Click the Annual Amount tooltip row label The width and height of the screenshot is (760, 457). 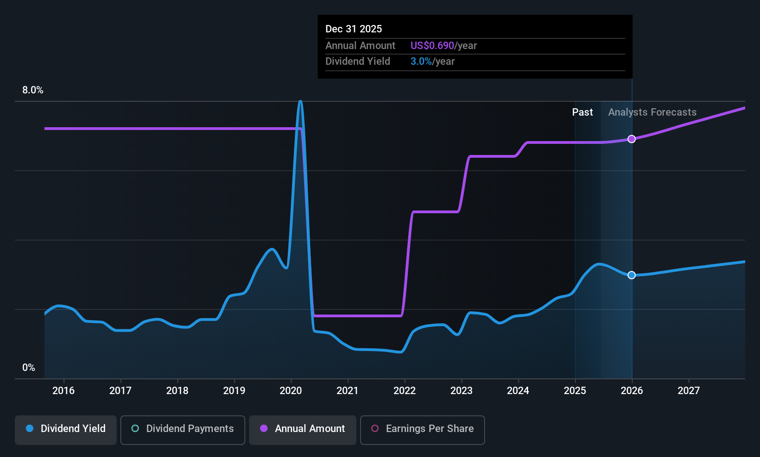coord(360,46)
